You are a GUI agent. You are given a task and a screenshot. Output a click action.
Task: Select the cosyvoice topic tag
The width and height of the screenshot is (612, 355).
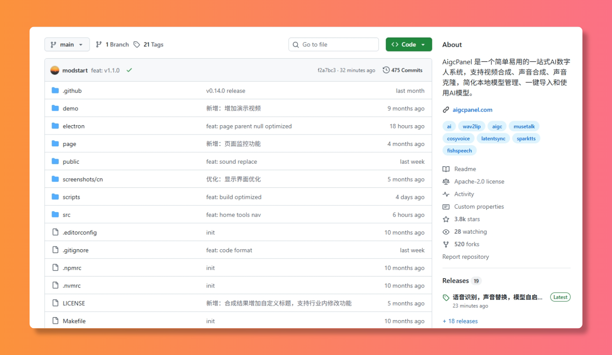pos(458,138)
